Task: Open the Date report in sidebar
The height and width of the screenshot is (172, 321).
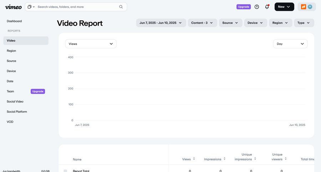Action: click(10, 81)
